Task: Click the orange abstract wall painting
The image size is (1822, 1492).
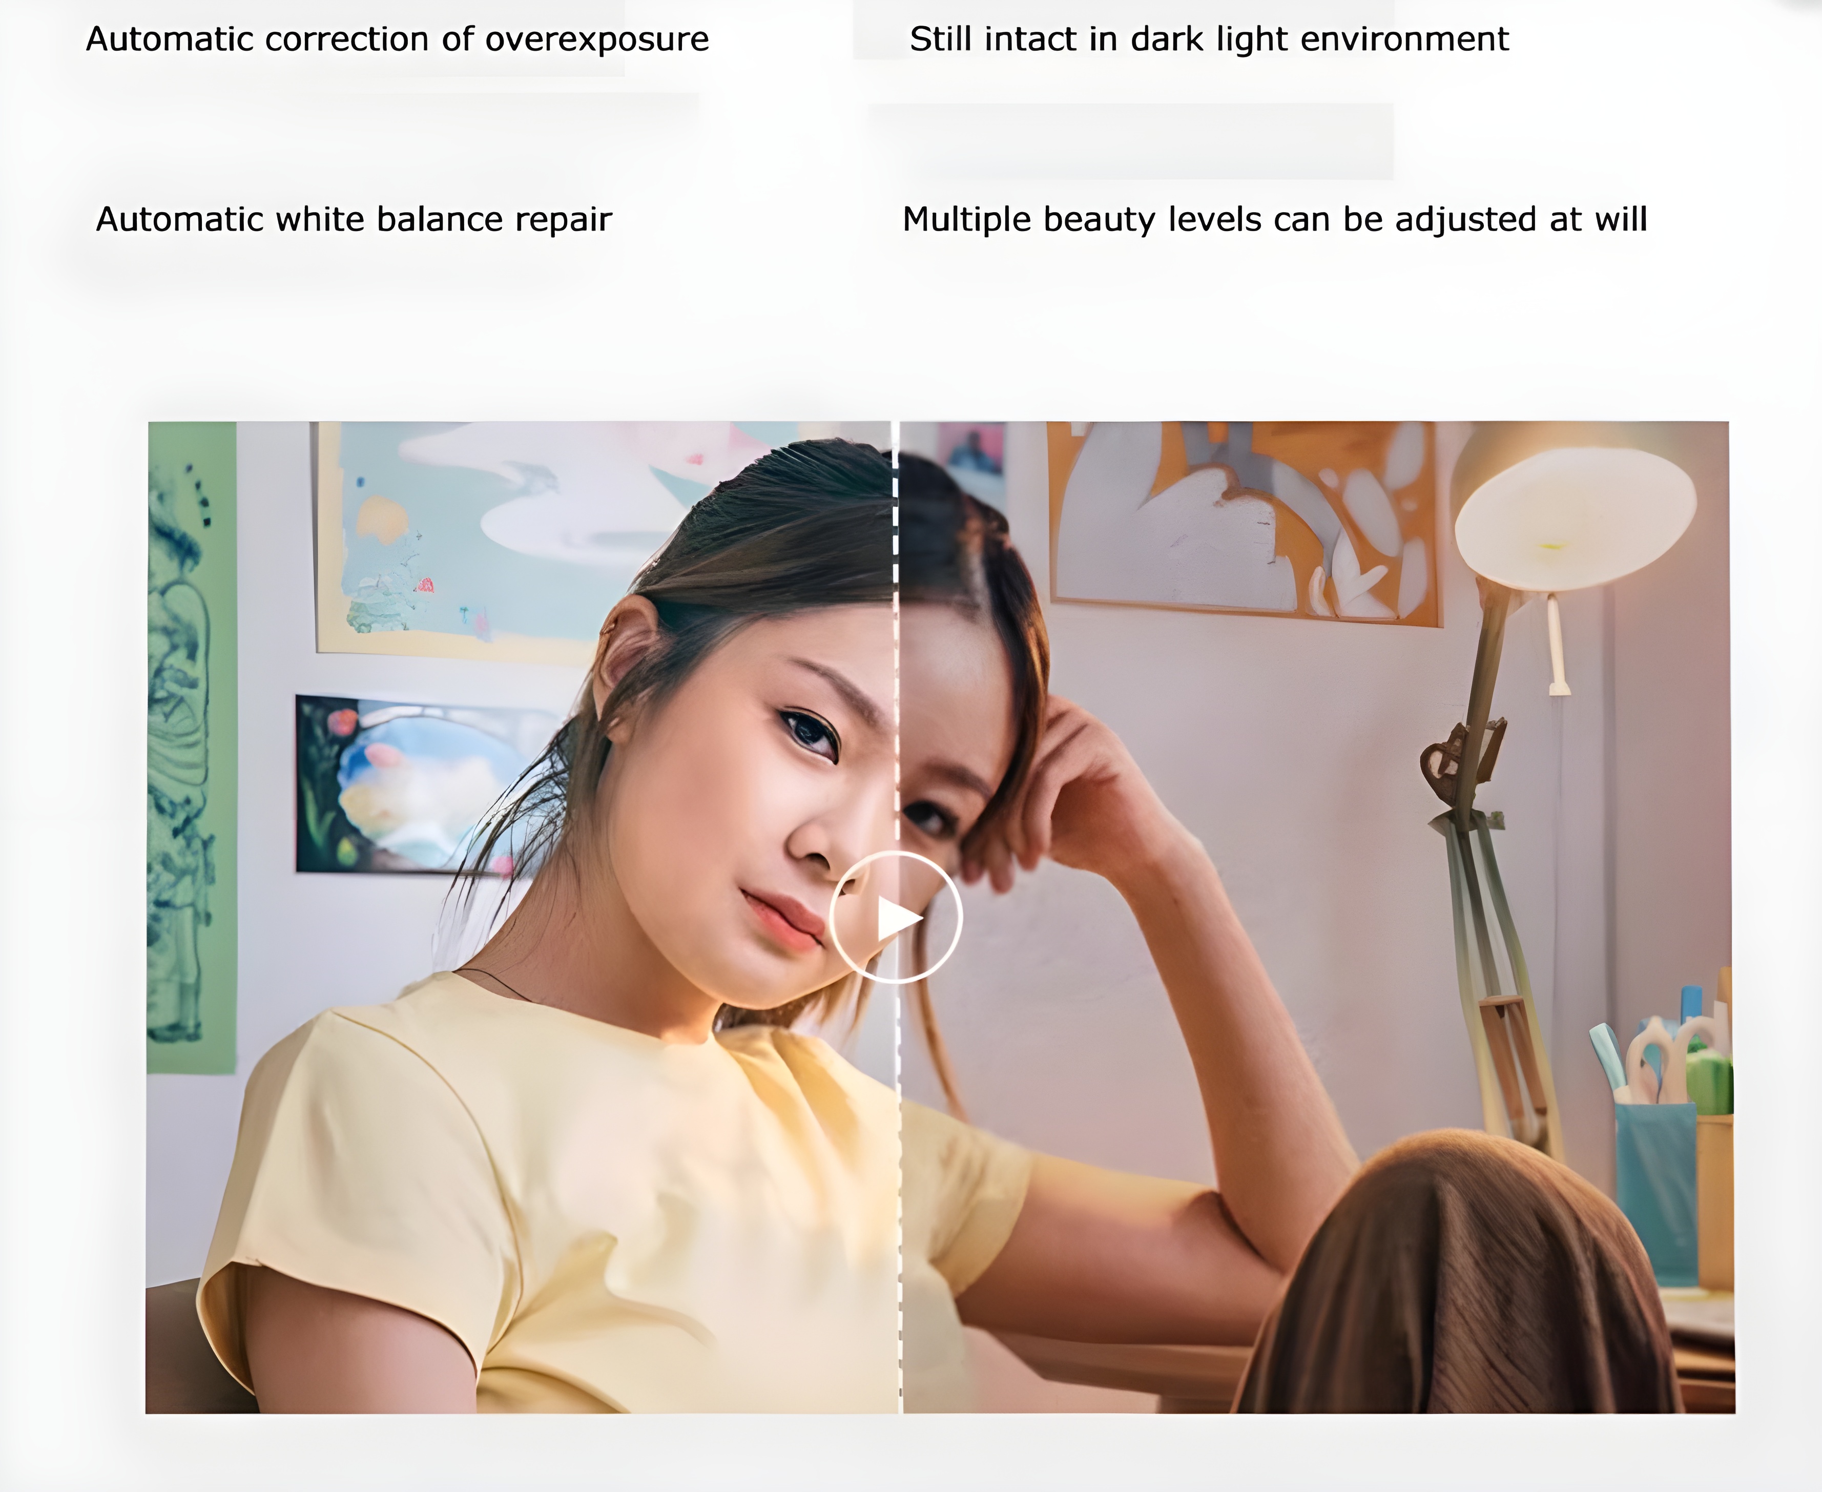Action: point(1243,523)
